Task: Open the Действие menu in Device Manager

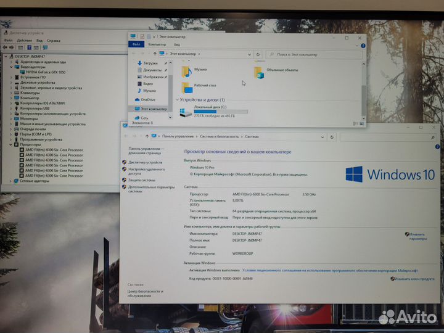Action: click(x=24, y=41)
